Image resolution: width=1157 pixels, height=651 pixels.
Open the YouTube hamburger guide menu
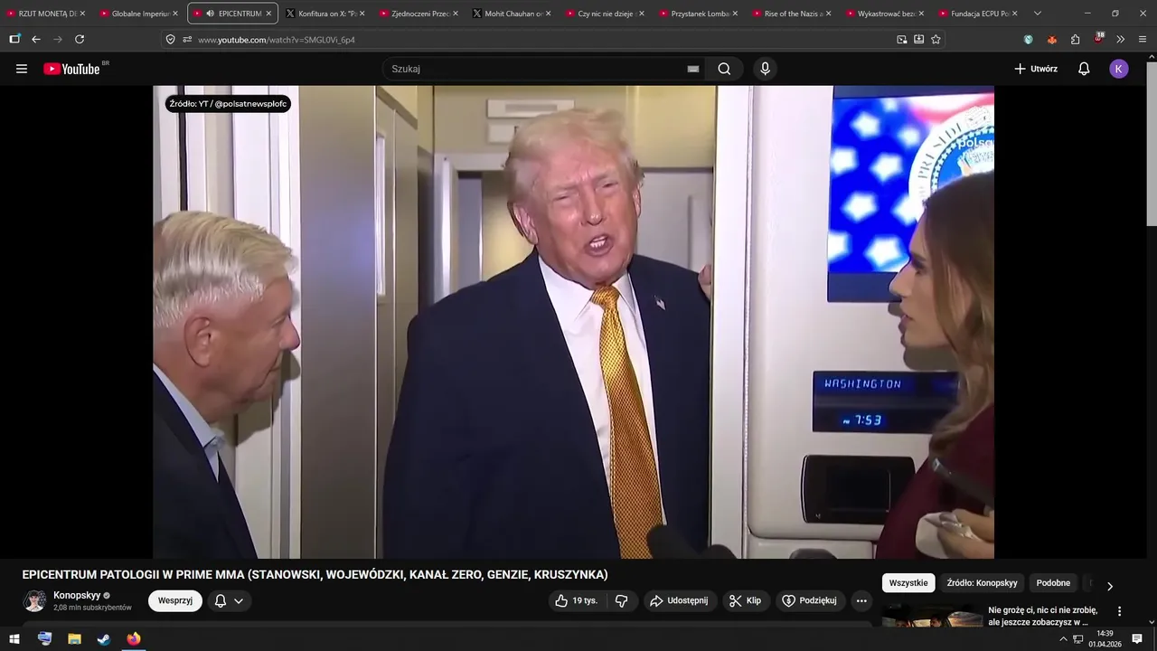(22, 69)
